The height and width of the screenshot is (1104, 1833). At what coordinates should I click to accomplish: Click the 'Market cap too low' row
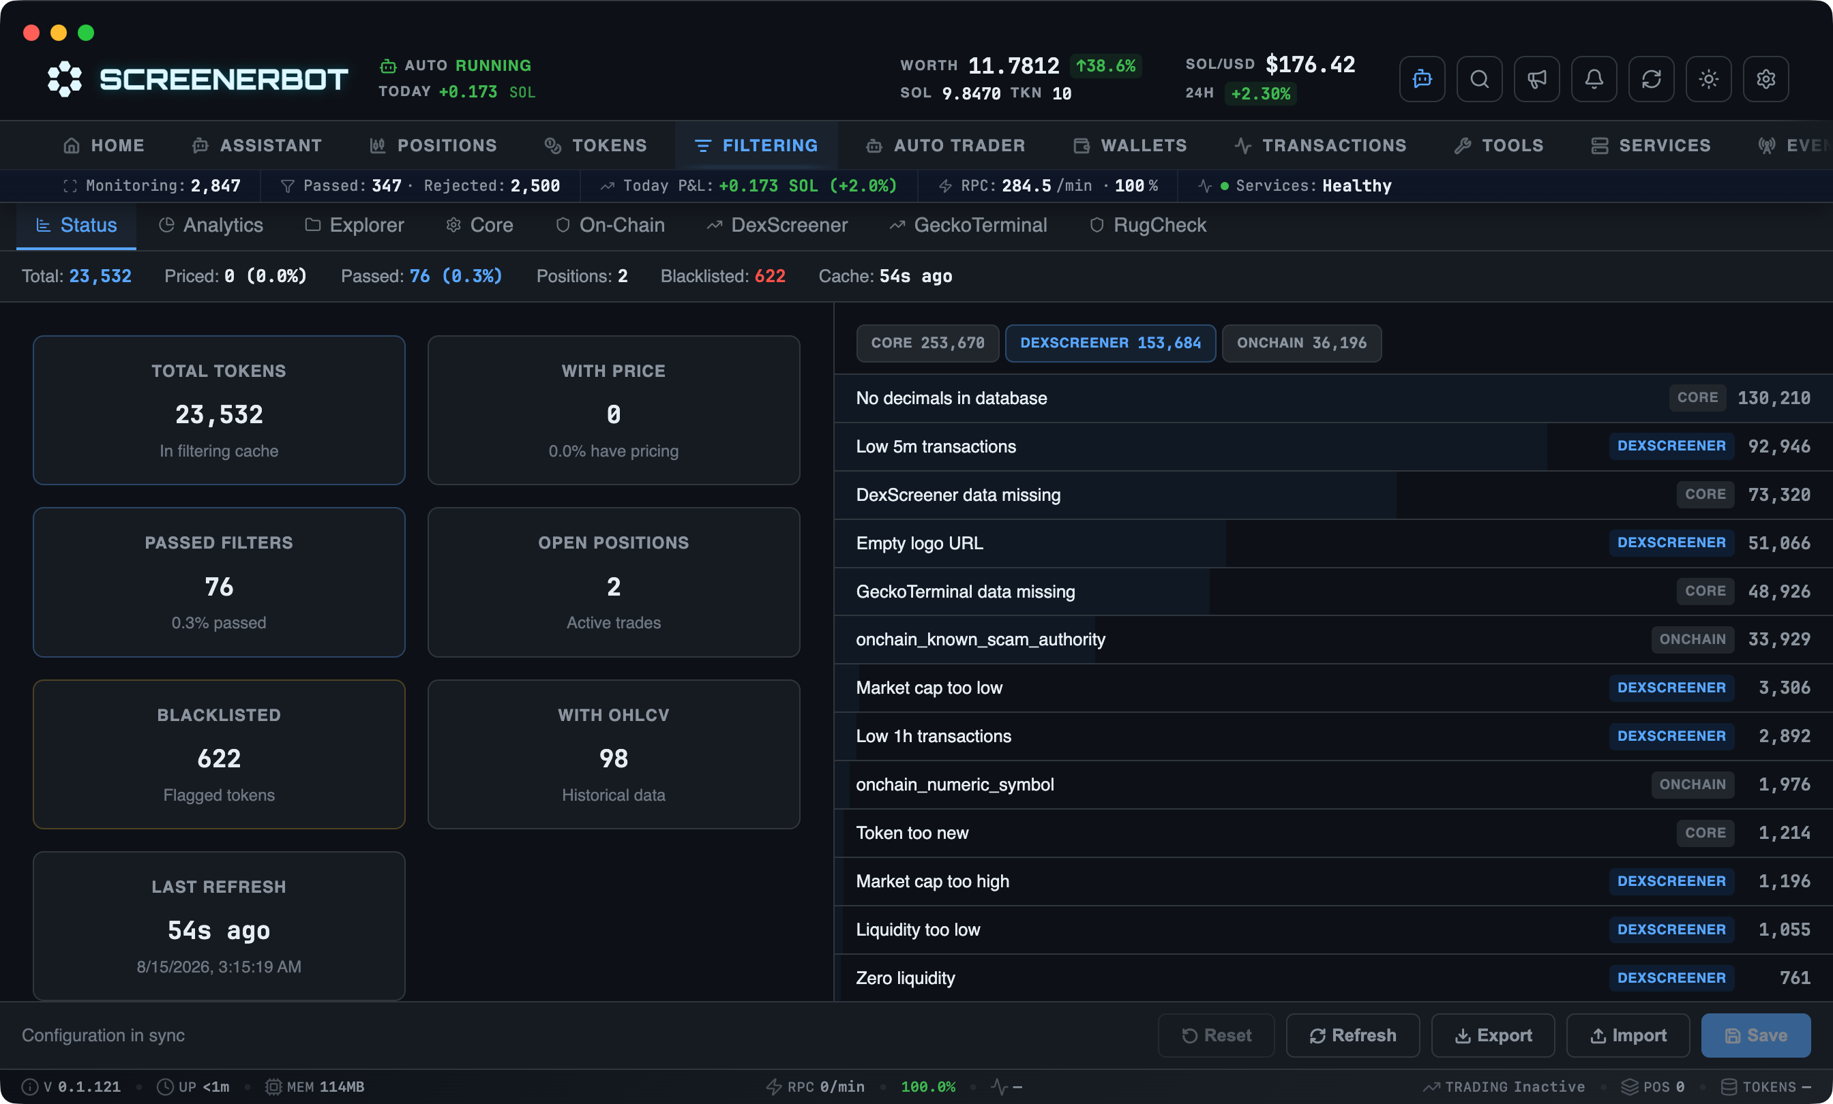tap(1333, 688)
